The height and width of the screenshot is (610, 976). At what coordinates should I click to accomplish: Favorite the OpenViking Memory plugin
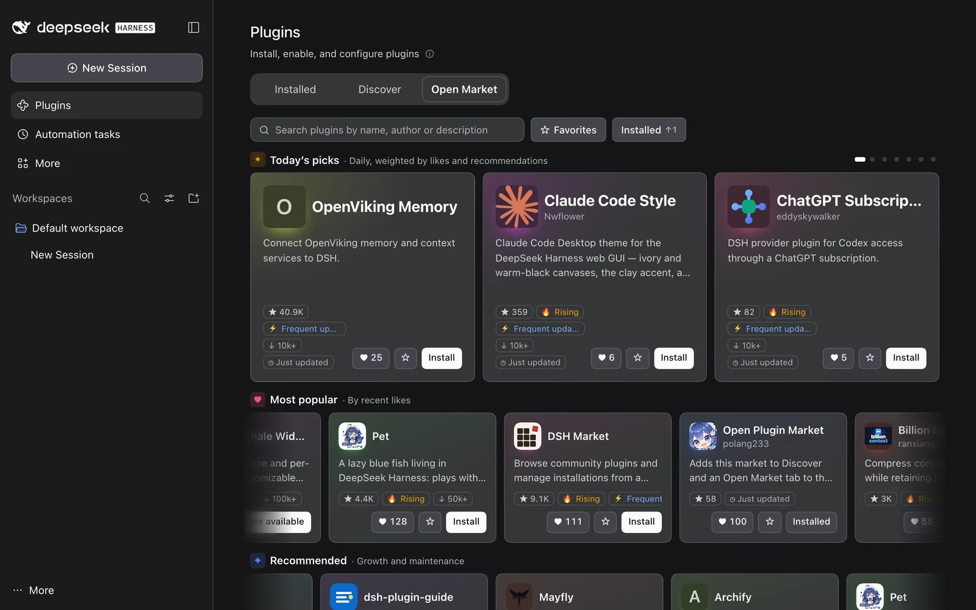point(406,358)
